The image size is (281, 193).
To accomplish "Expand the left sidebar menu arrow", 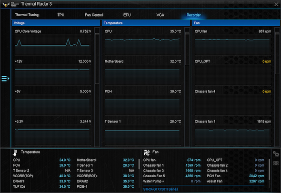I will click(5, 79).
